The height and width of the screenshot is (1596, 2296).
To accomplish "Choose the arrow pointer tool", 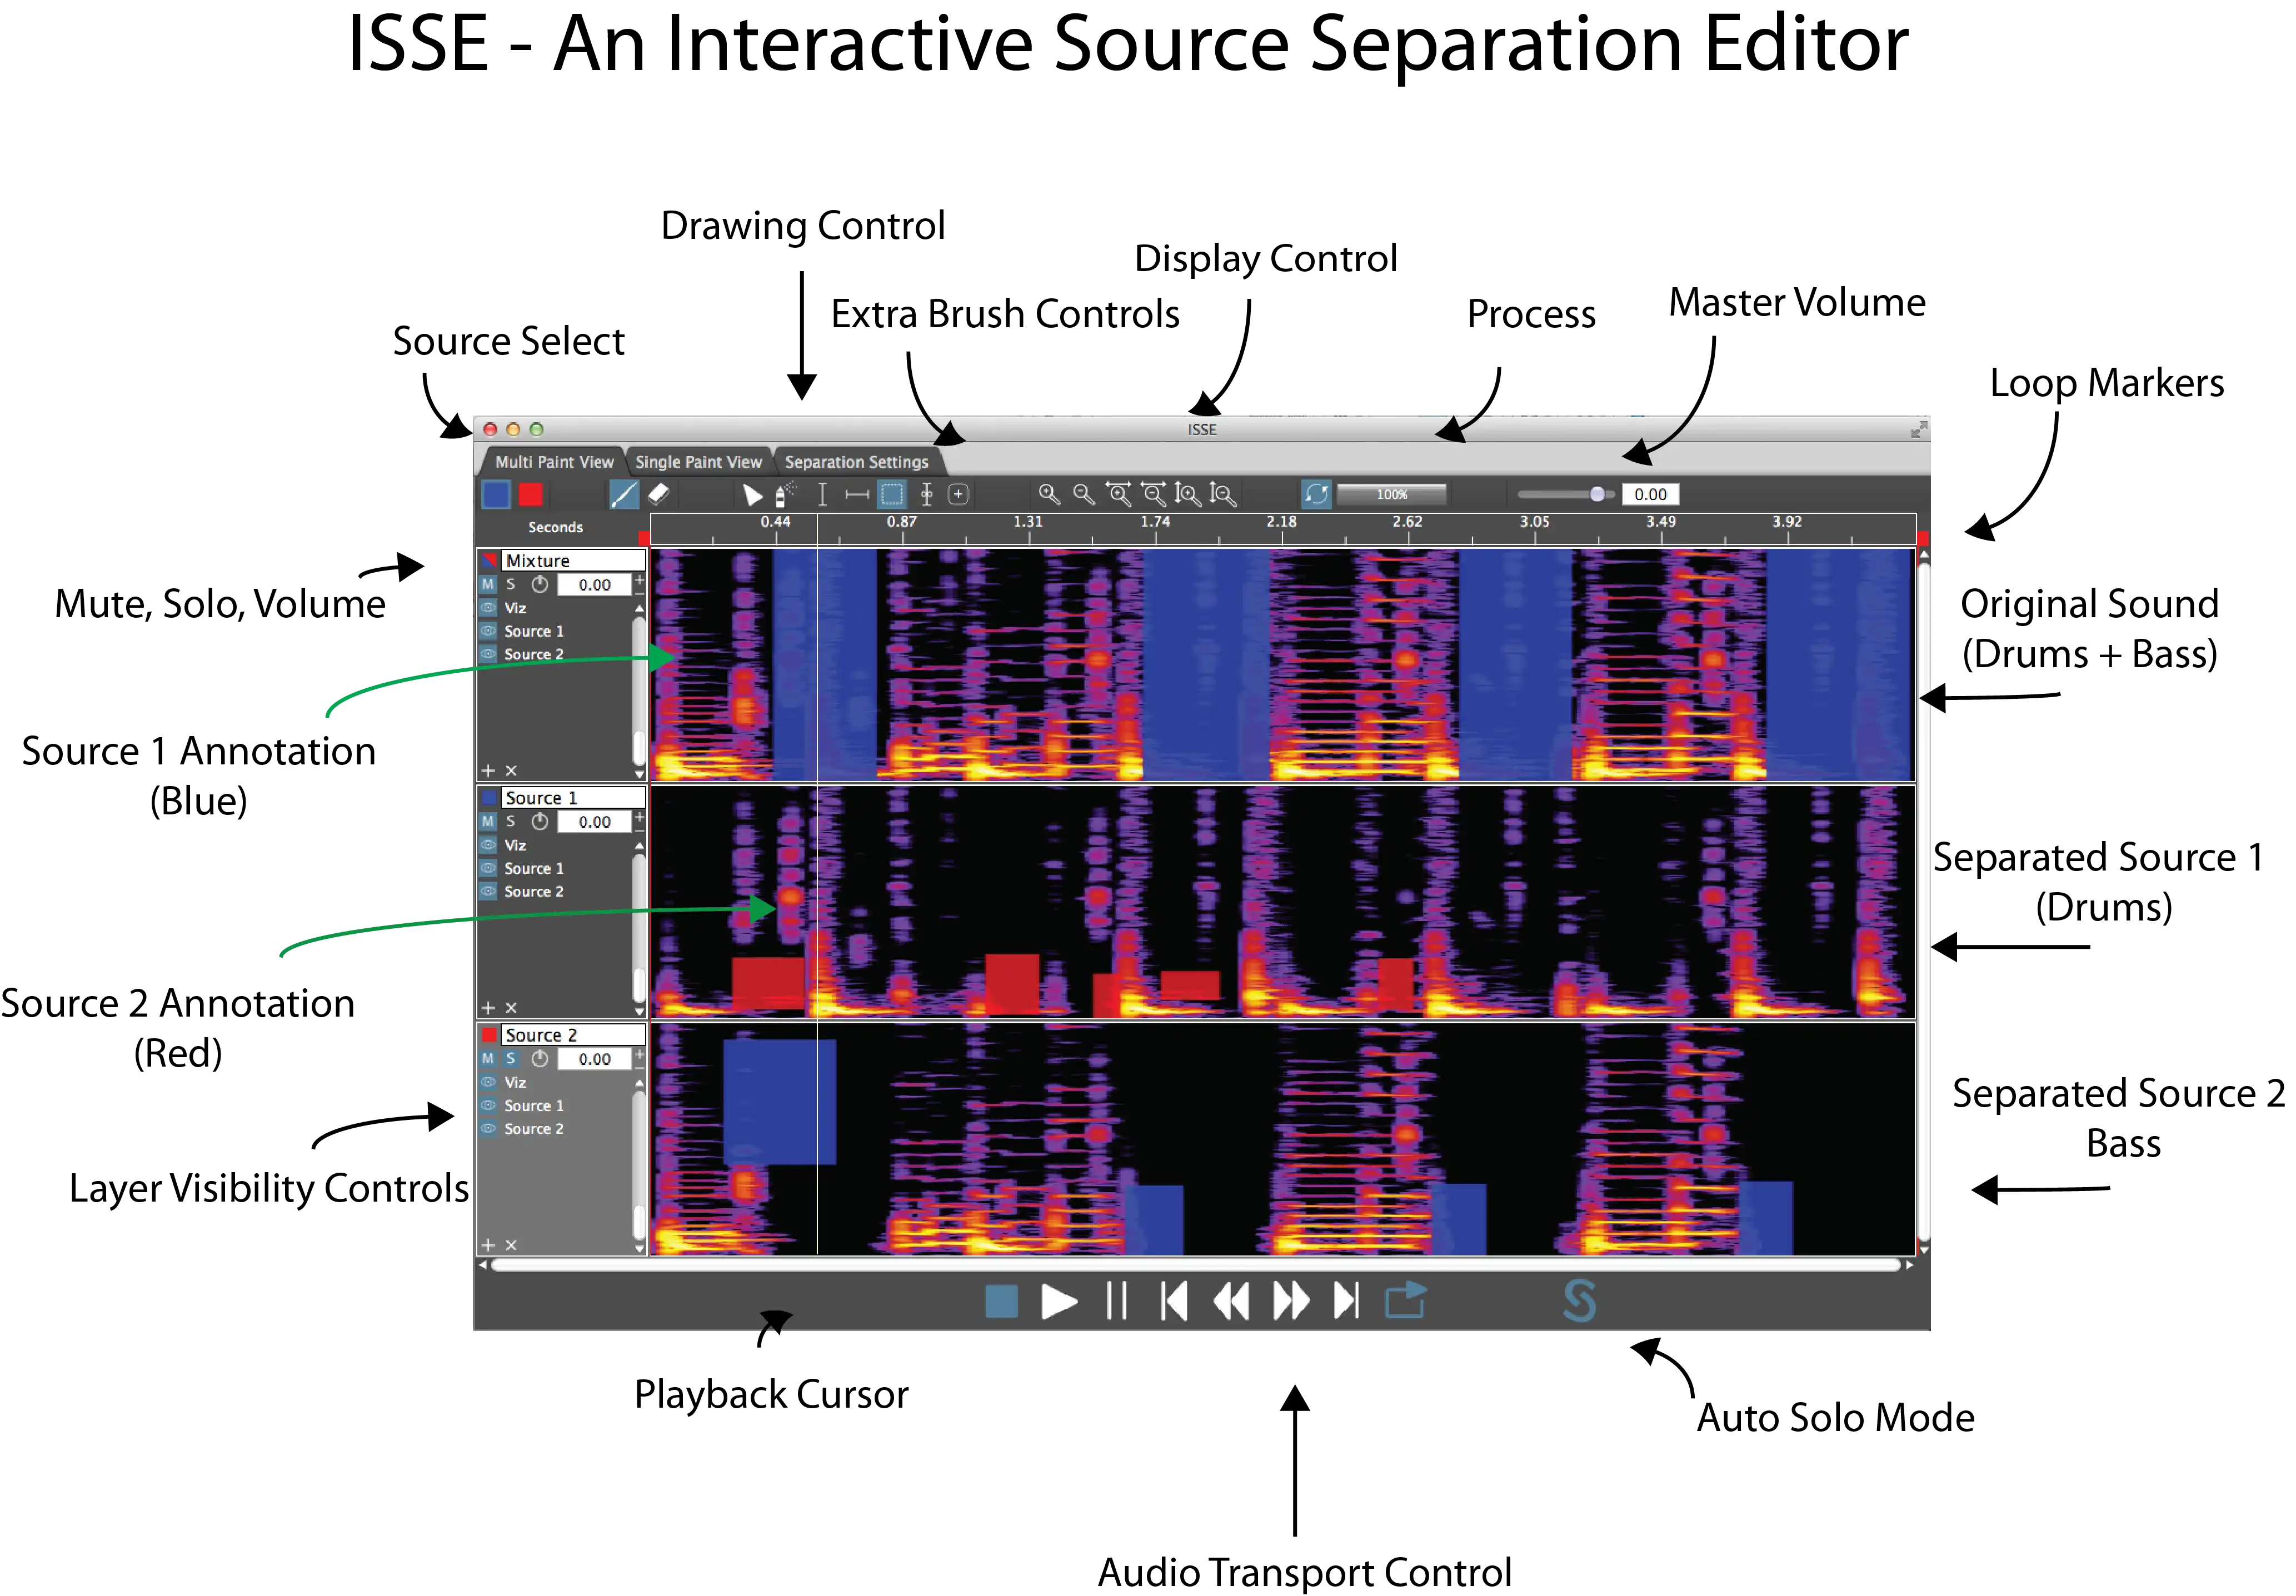I will tap(753, 495).
